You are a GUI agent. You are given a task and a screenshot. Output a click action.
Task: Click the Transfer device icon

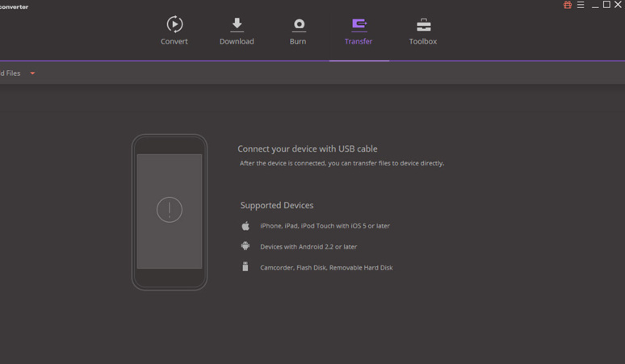coord(359,25)
